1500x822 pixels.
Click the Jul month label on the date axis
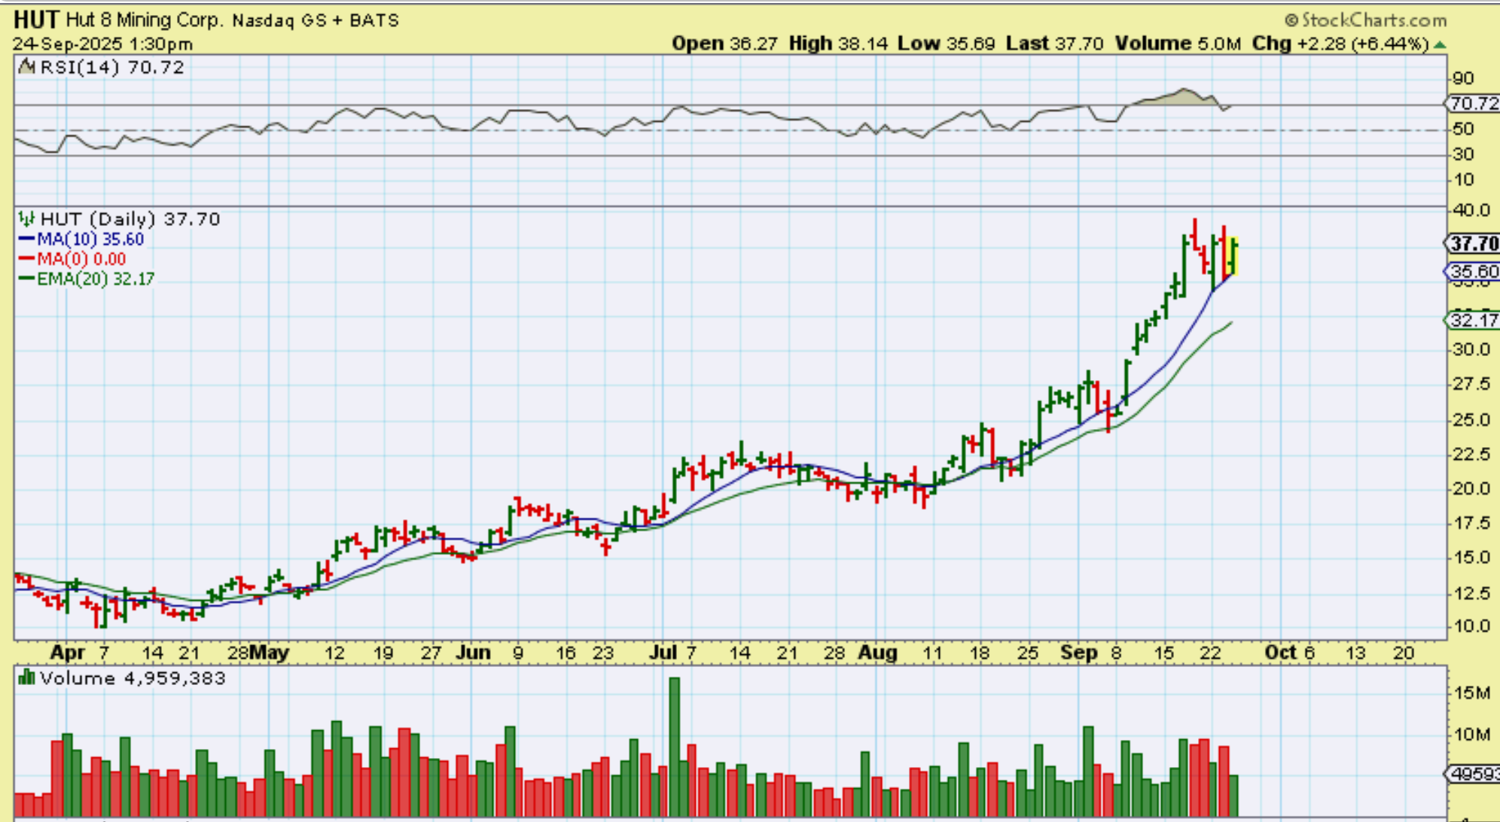[x=663, y=652]
